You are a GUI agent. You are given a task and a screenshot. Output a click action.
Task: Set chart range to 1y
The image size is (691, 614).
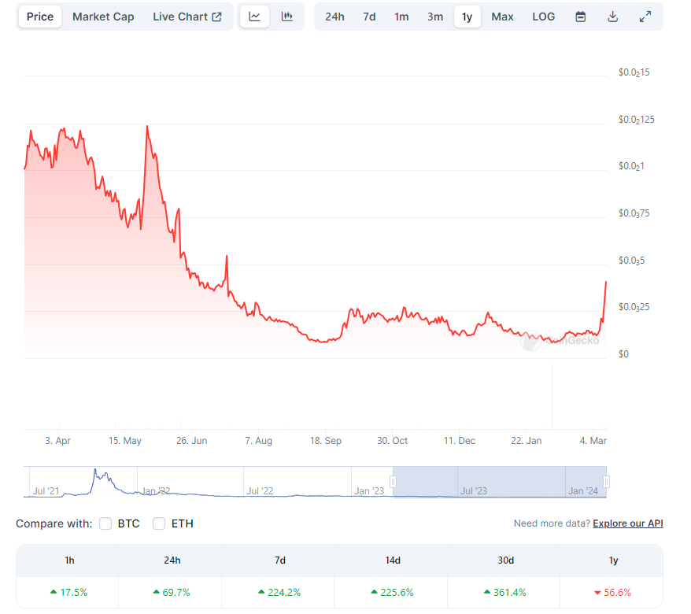467,17
